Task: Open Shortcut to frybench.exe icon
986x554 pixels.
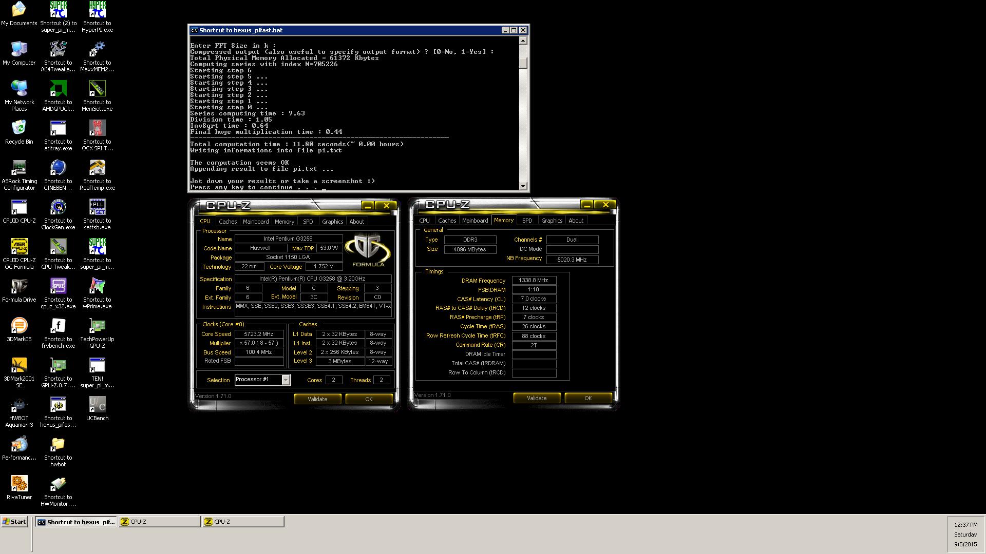Action: click(58, 333)
